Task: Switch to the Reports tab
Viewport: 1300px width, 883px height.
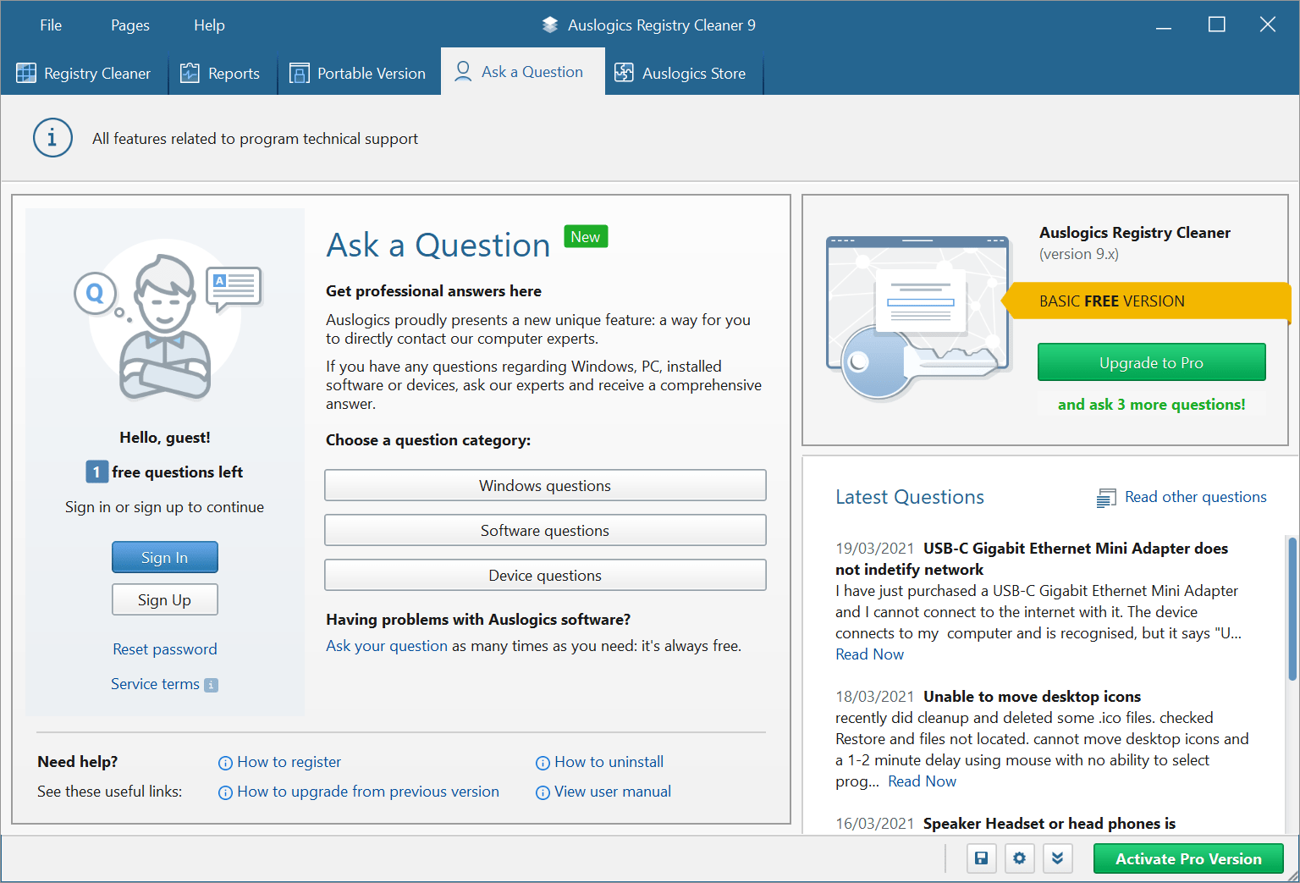Action: pyautogui.click(x=221, y=73)
